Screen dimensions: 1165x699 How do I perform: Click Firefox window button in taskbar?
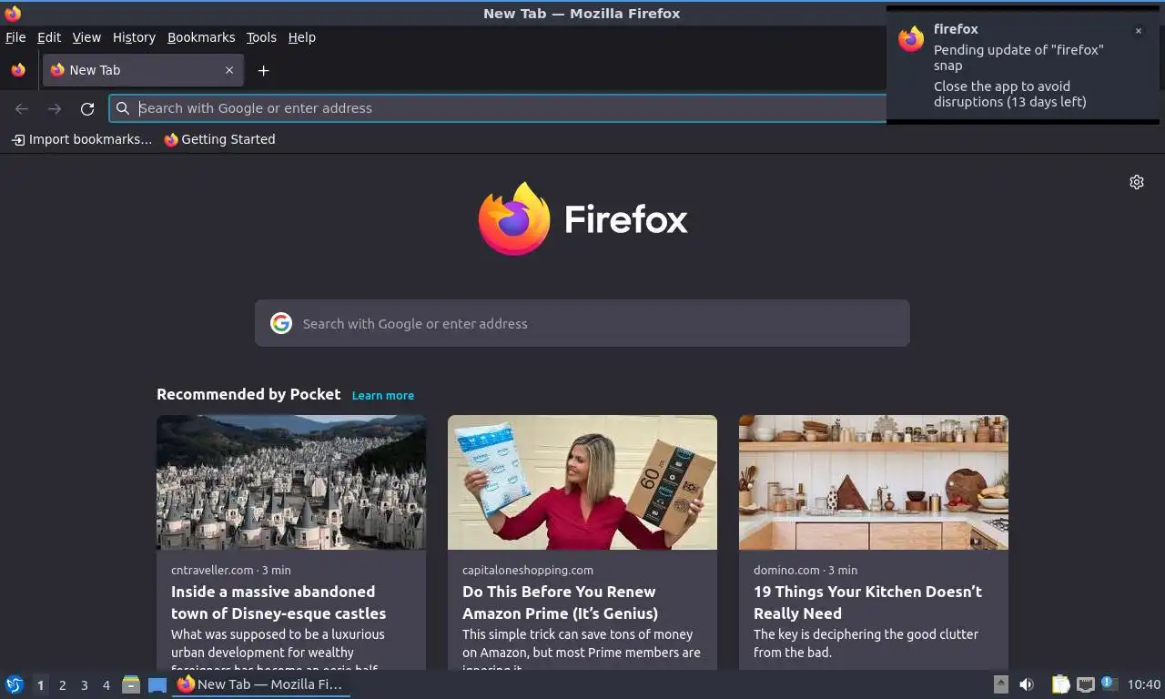(x=261, y=684)
